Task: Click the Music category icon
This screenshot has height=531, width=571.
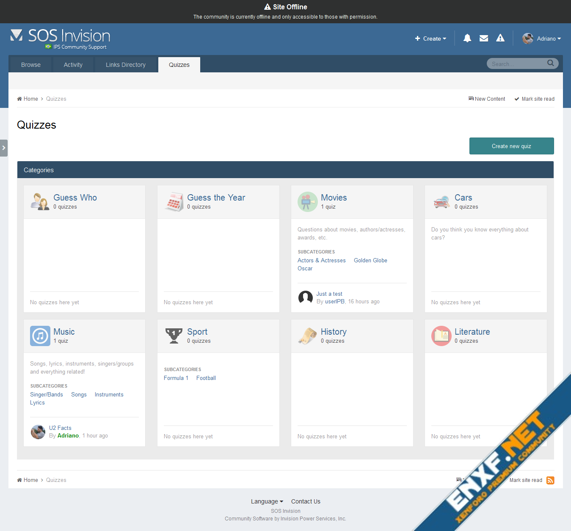Action: tap(40, 336)
